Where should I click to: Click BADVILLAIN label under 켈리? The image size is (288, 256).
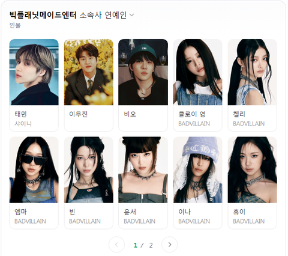point(248,124)
